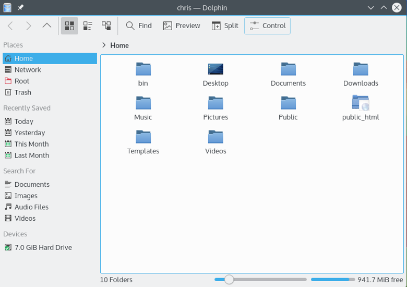The image size is (407, 287).
Task: Minimize the Dolphin window
Action: 370,8
